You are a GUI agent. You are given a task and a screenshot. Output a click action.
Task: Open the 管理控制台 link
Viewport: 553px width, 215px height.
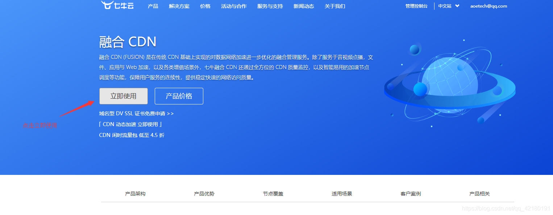pyautogui.click(x=416, y=6)
